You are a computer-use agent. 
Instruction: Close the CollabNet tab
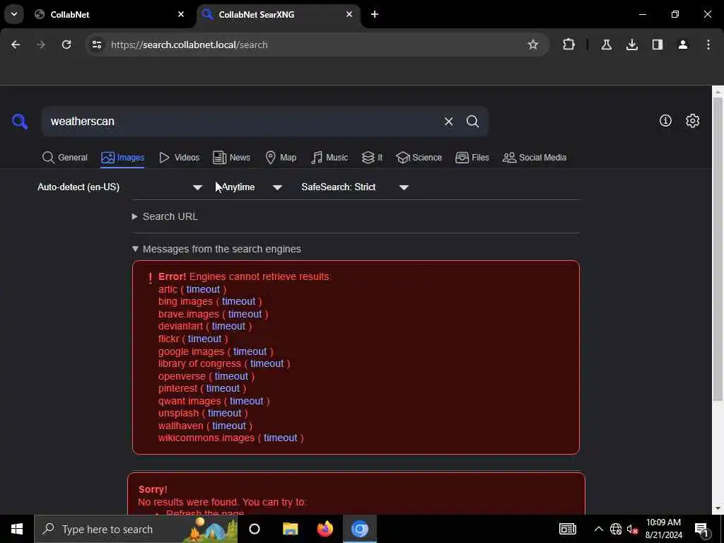181,14
